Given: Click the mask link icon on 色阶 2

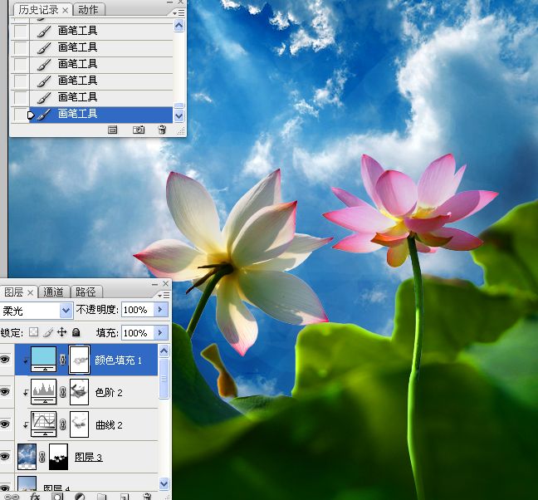Looking at the screenshot, I should coord(62,392).
